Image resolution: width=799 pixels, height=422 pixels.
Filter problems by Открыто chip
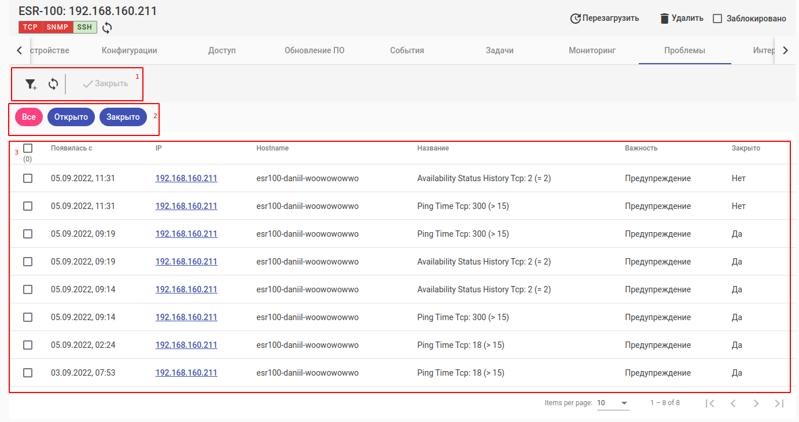coord(71,117)
